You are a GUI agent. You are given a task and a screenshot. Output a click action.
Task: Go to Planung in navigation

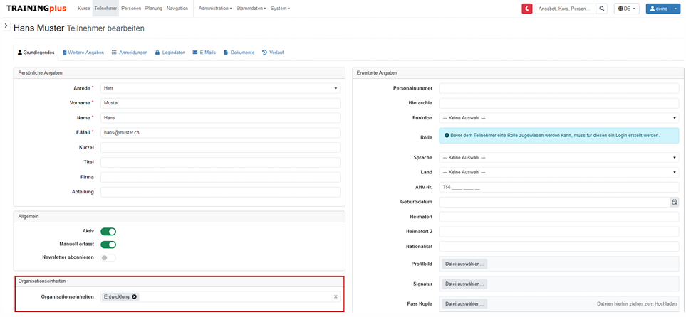[x=154, y=9]
